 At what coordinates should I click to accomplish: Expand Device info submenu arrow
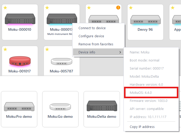point(120,52)
